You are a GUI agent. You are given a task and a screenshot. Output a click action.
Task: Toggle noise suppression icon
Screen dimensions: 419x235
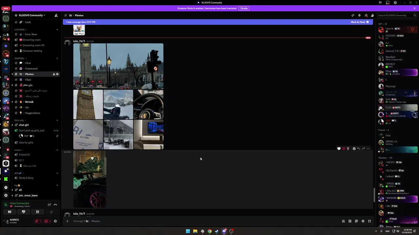point(49,205)
